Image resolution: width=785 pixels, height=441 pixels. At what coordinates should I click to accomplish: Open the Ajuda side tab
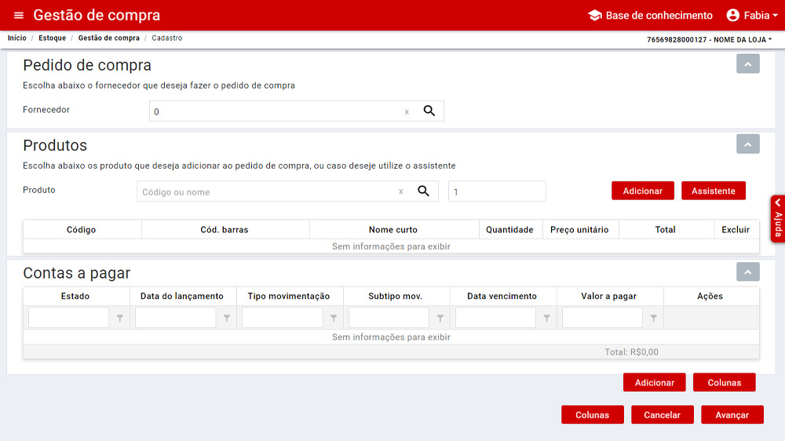pos(777,219)
